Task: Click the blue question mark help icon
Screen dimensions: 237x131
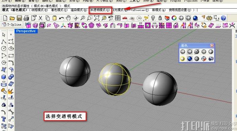Action: tap(223, 18)
